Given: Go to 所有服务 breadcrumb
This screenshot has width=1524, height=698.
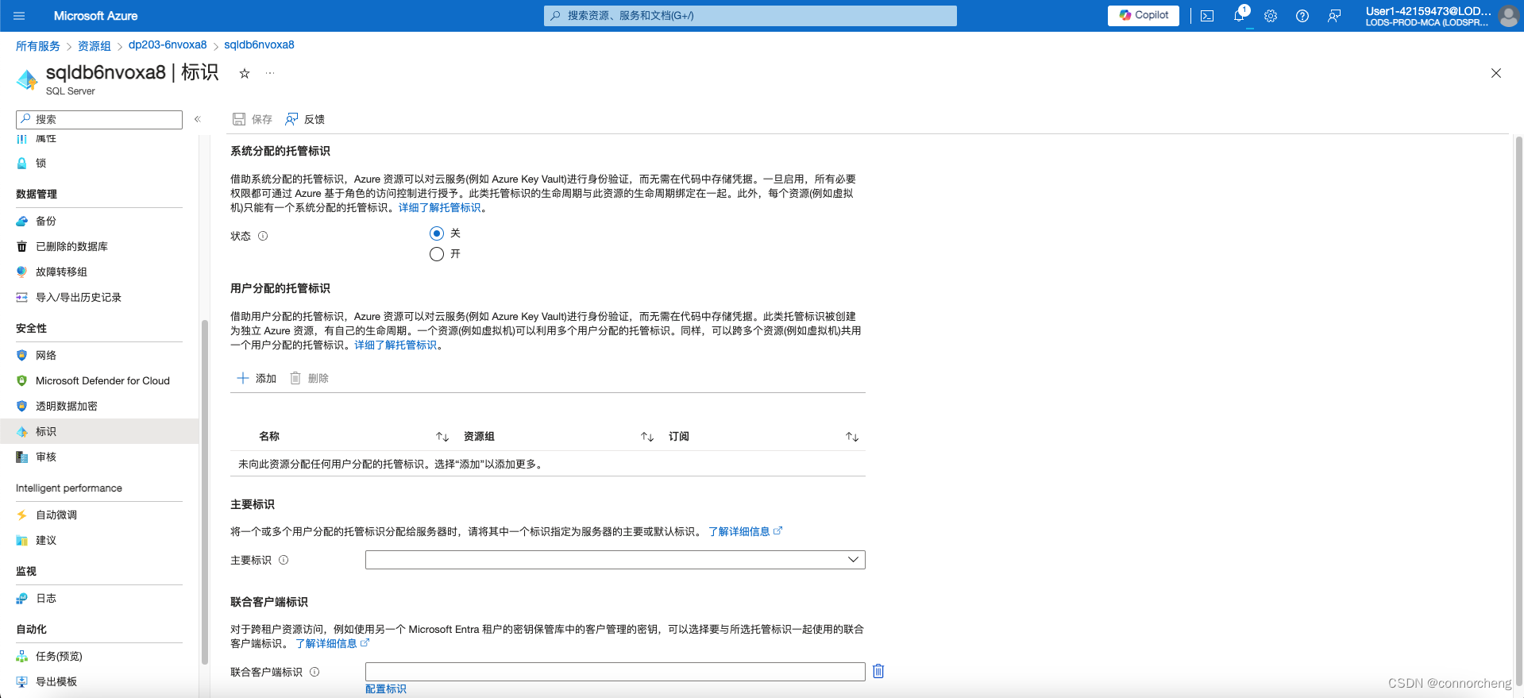Looking at the screenshot, I should 38,45.
